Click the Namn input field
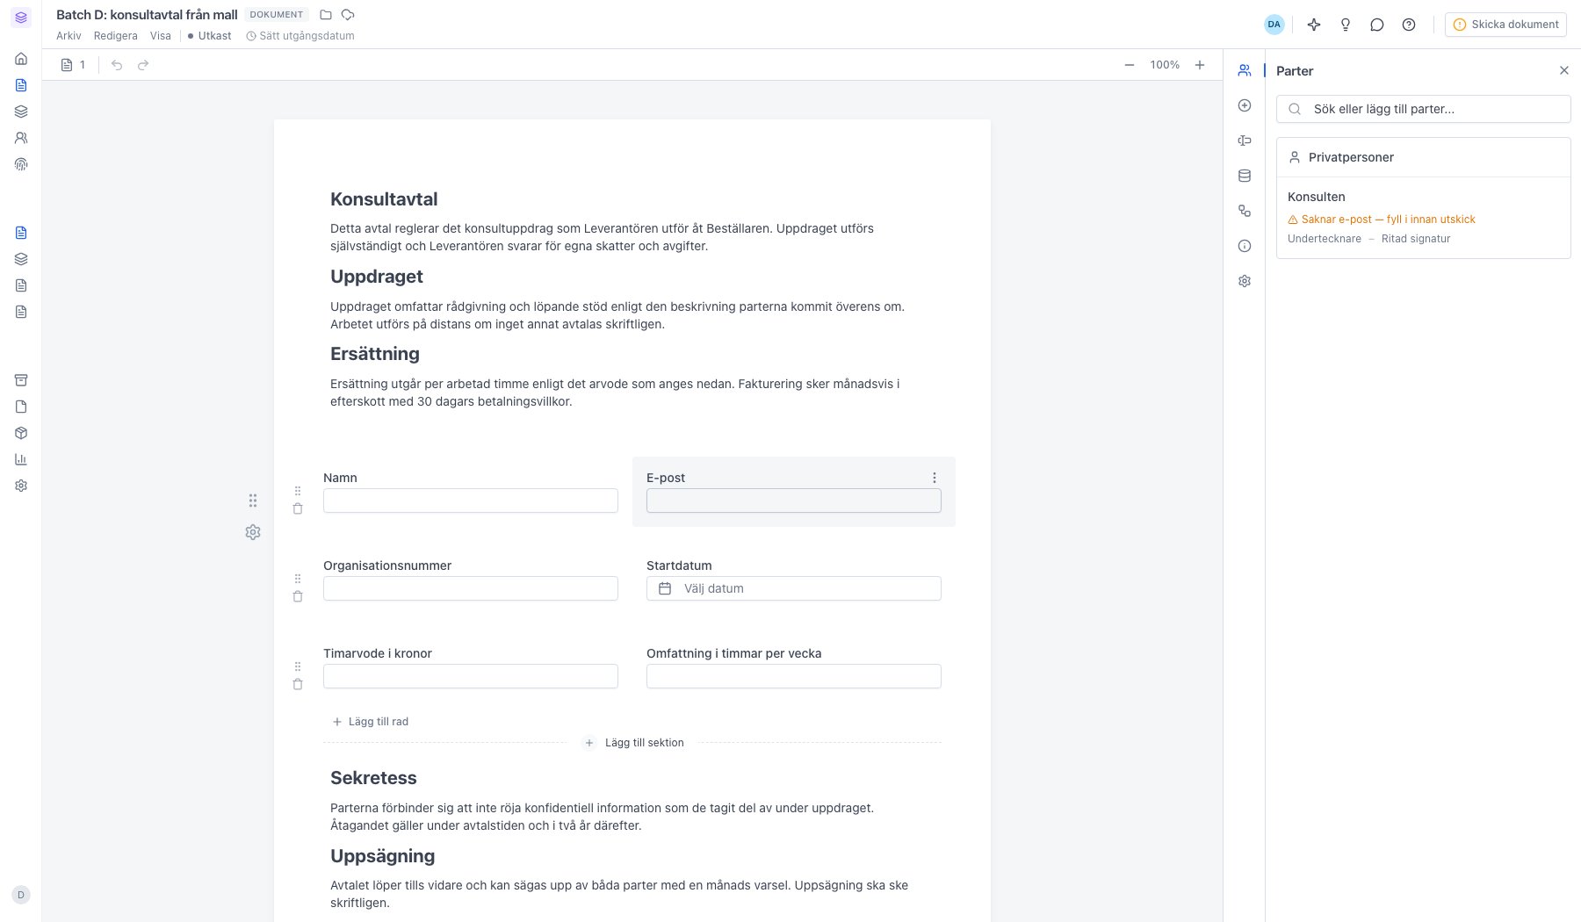1581x922 pixels. coord(471,501)
